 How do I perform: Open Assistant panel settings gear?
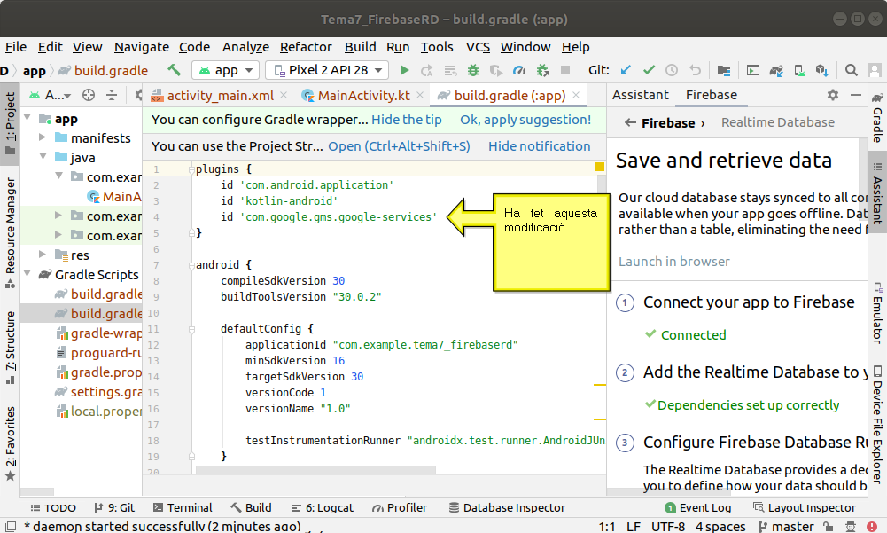tap(833, 95)
